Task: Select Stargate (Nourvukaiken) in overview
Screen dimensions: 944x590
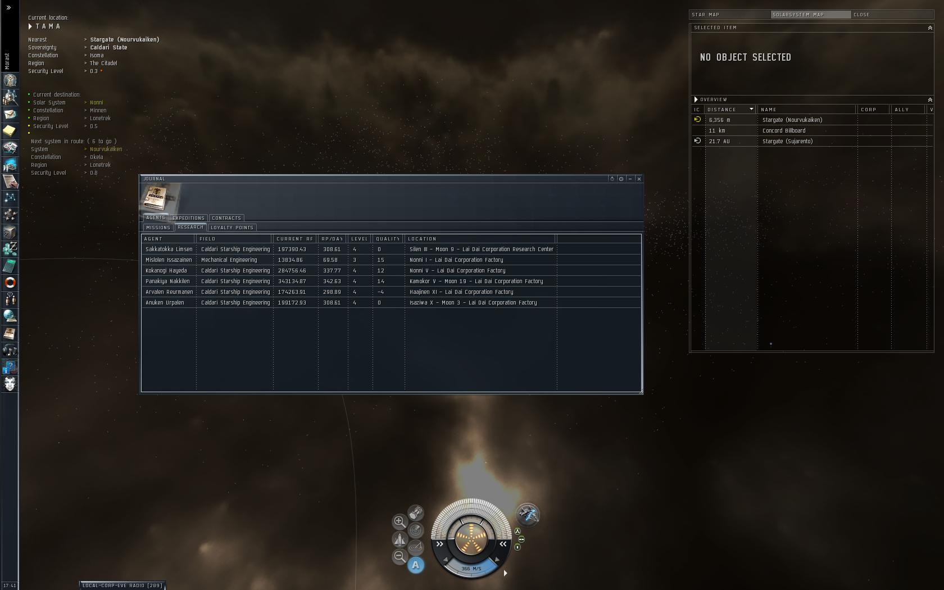Action: click(x=812, y=120)
